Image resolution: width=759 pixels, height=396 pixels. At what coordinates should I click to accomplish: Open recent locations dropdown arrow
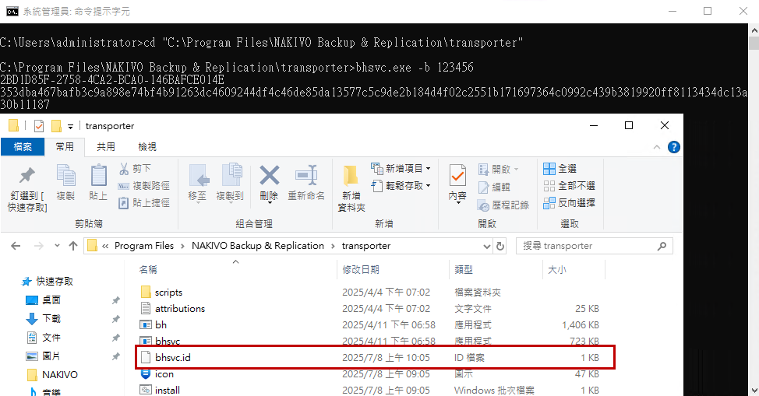(57, 246)
